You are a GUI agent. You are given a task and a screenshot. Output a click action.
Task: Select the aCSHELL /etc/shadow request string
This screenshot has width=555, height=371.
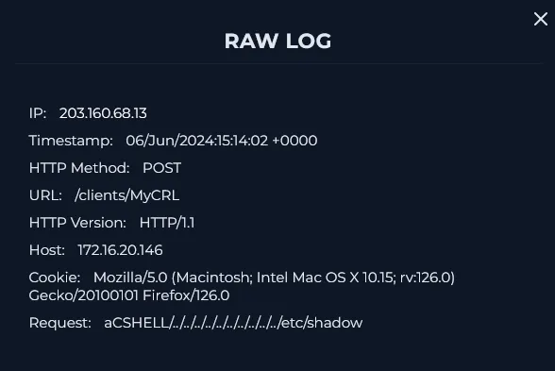tap(233, 323)
